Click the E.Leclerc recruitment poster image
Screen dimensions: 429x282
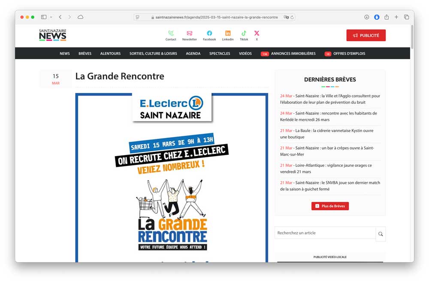[172, 177]
